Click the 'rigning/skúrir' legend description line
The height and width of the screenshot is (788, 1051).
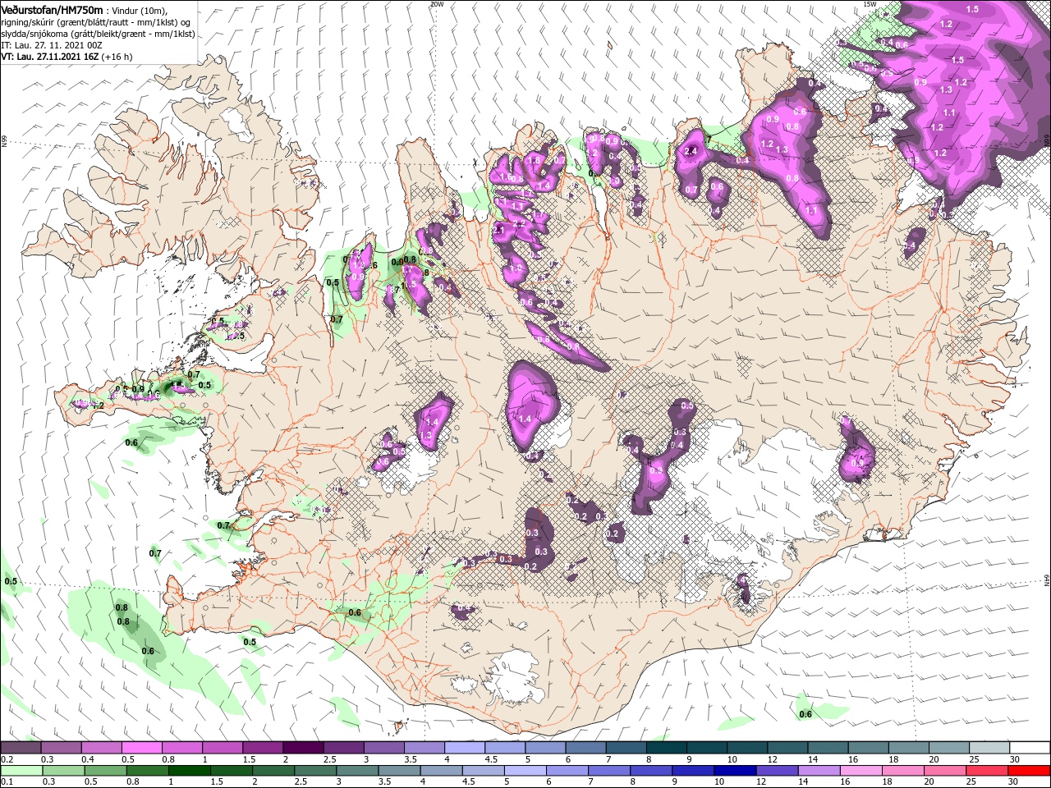[x=94, y=21]
